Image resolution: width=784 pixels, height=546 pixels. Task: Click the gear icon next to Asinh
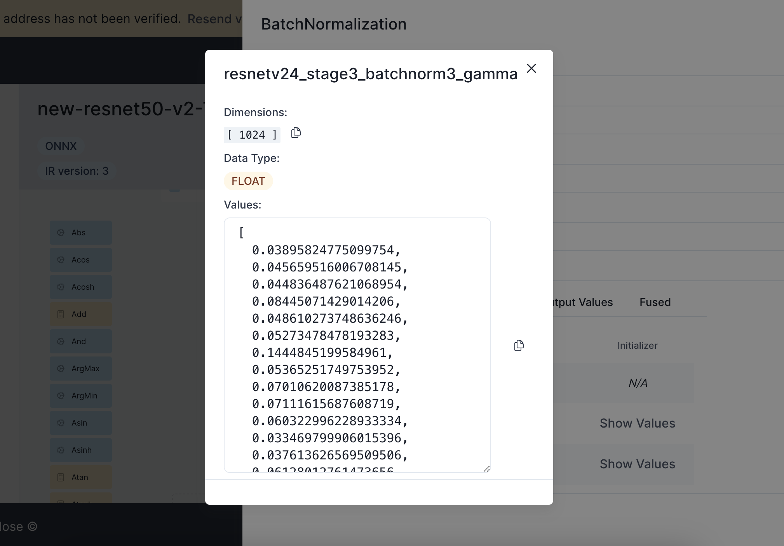(61, 450)
